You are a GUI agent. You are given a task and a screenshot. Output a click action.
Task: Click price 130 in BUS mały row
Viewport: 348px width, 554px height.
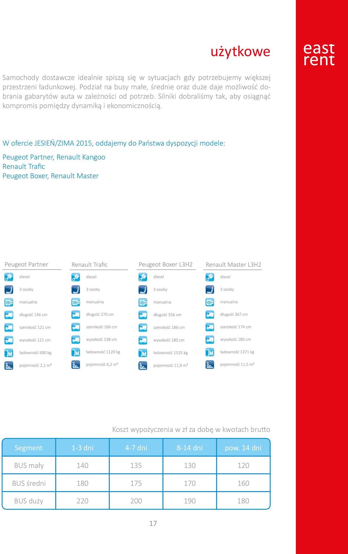(x=190, y=466)
